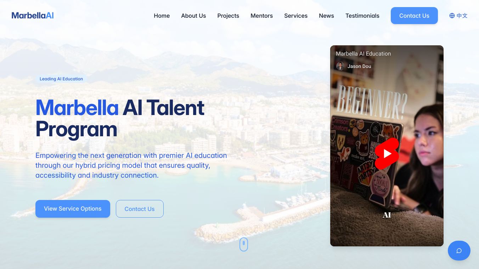Screen dimensions: 479x269
Task: Click the mouse scroll indicator icon
Action: point(244,244)
